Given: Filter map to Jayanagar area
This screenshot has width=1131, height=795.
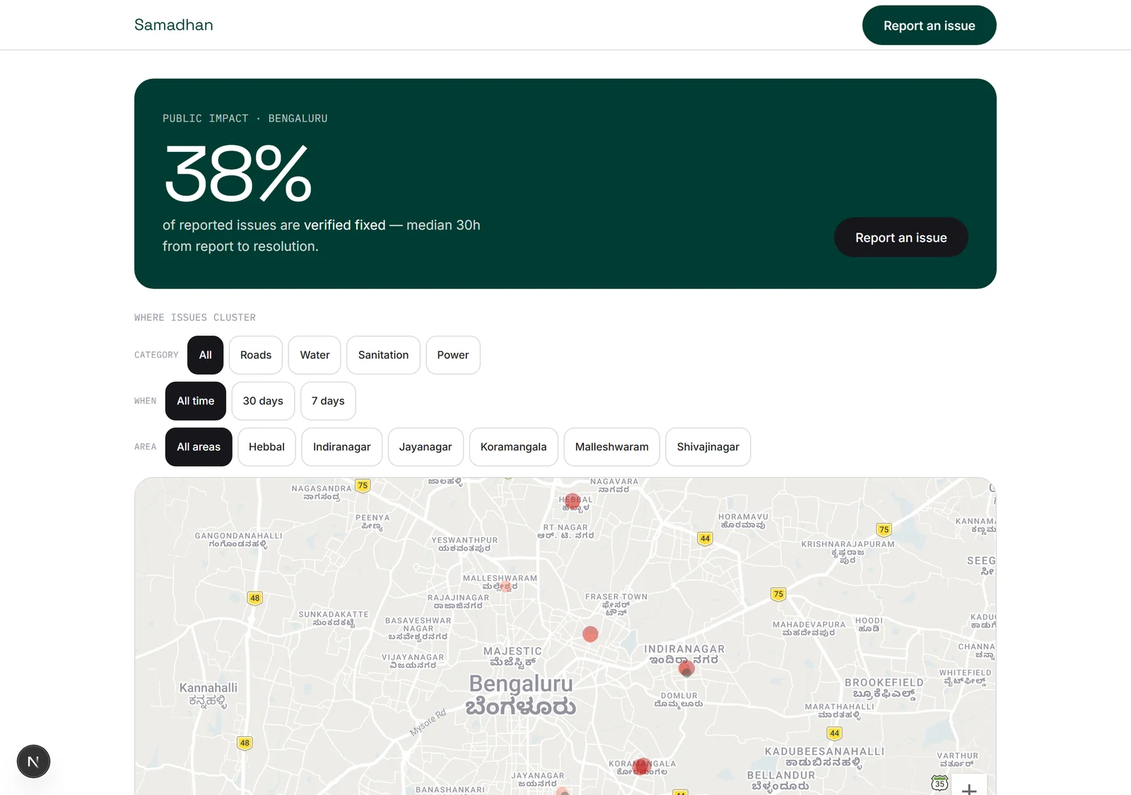Looking at the screenshot, I should pos(426,447).
